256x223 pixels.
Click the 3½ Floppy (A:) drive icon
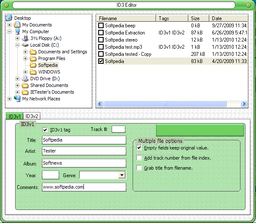(25, 38)
